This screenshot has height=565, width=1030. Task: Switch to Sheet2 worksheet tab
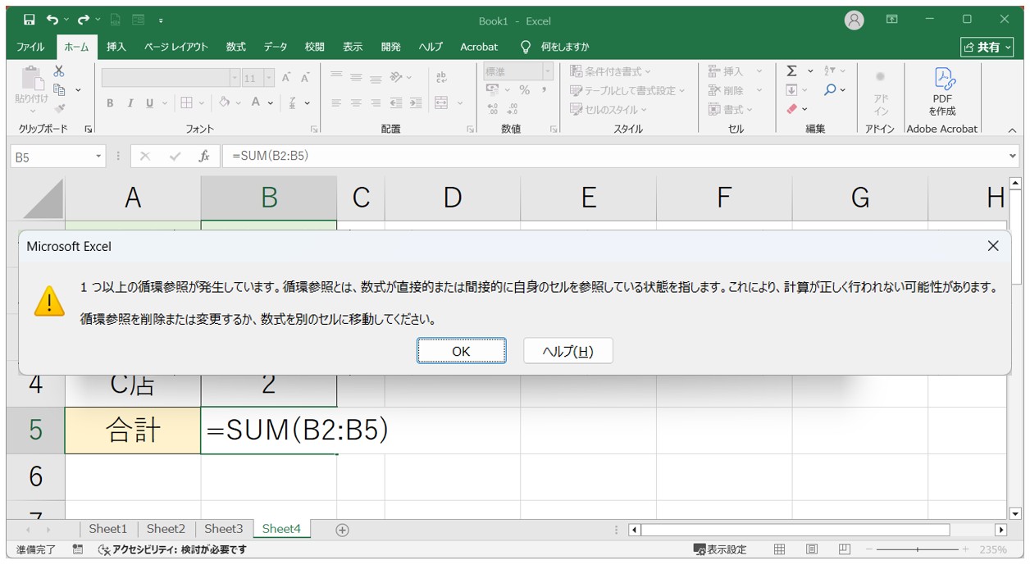[x=166, y=529]
